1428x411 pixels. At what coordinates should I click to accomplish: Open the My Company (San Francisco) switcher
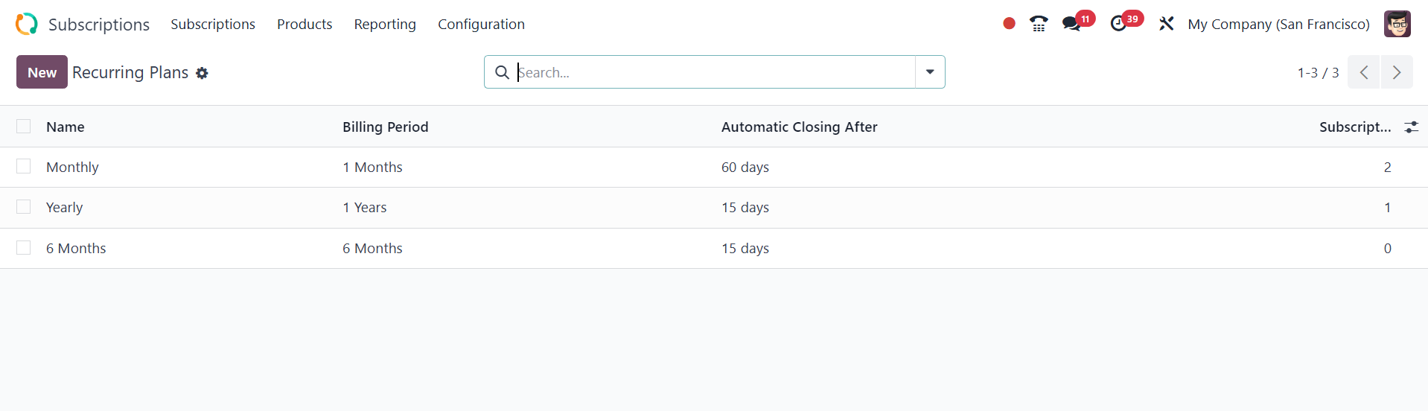click(1278, 24)
